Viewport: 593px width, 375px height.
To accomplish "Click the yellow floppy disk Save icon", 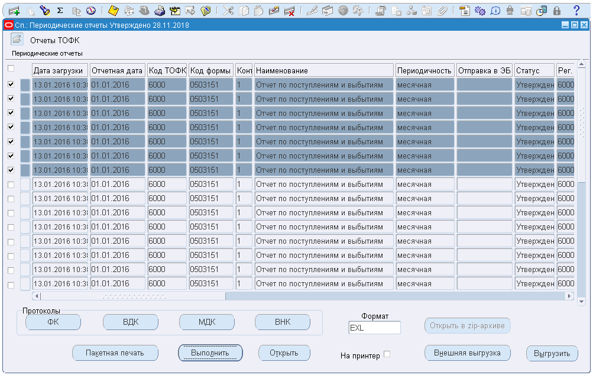I will pos(114,10).
